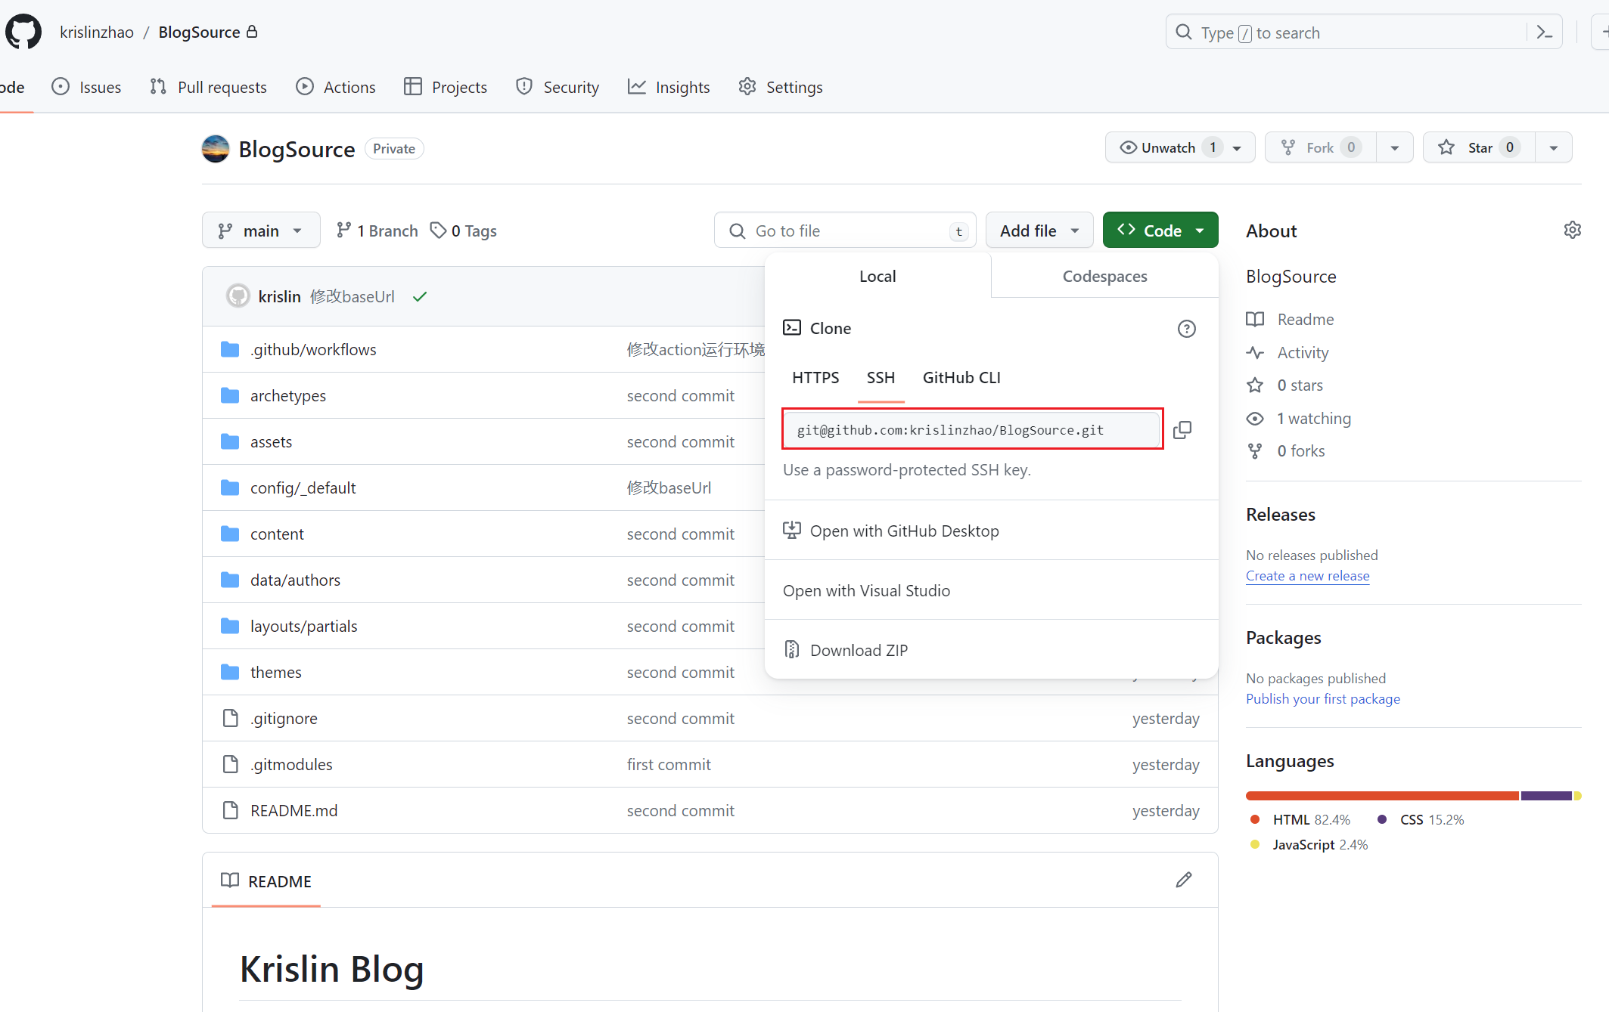Expand the Fork dropdown arrow

1394,147
